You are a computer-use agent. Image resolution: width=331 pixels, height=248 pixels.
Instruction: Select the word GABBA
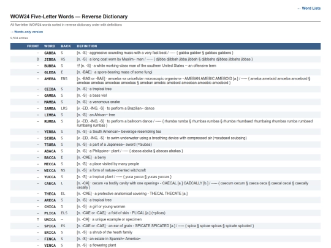(x=50, y=53)
